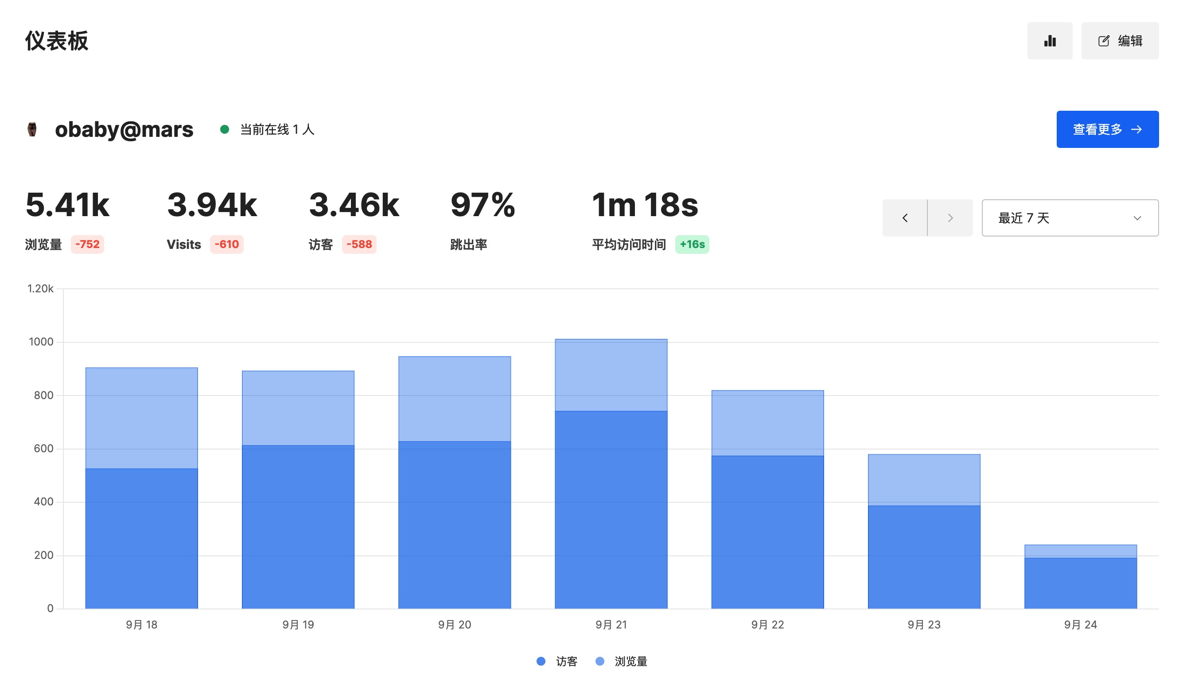Click the obaby@mars site favicon

point(32,129)
